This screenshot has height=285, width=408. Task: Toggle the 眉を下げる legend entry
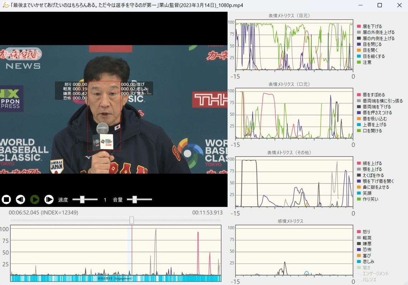coord(369,26)
